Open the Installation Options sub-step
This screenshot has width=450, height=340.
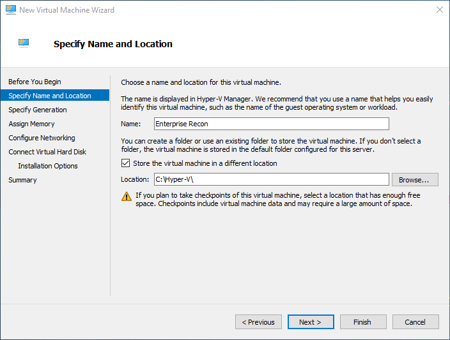click(x=48, y=166)
